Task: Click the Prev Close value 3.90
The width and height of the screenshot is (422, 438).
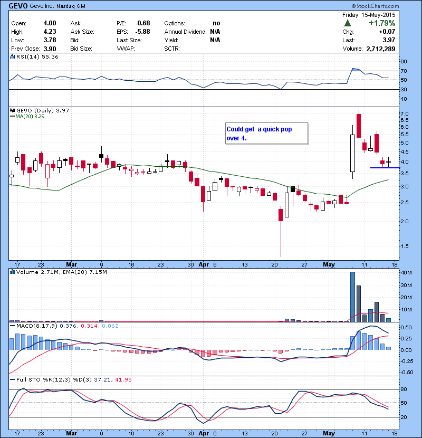Action: click(x=50, y=49)
